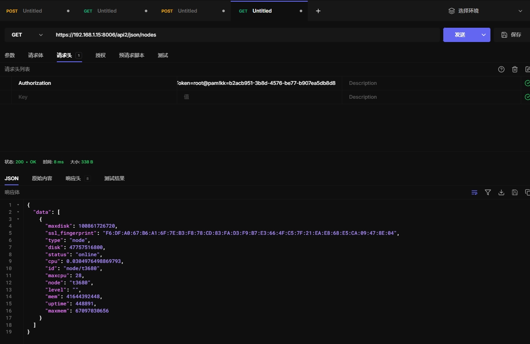Expand the 选择环境 environment selector
The height and width of the screenshot is (344, 530).
[485, 11]
